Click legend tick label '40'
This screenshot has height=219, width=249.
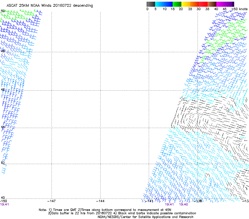point(216,9)
